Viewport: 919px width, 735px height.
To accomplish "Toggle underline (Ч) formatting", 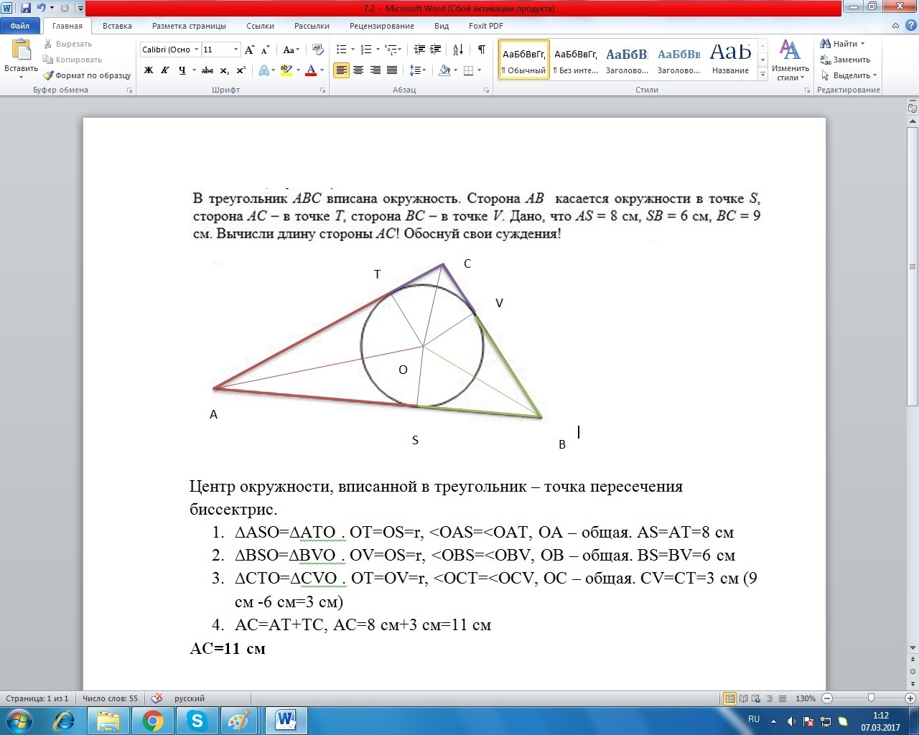I will pyautogui.click(x=182, y=70).
